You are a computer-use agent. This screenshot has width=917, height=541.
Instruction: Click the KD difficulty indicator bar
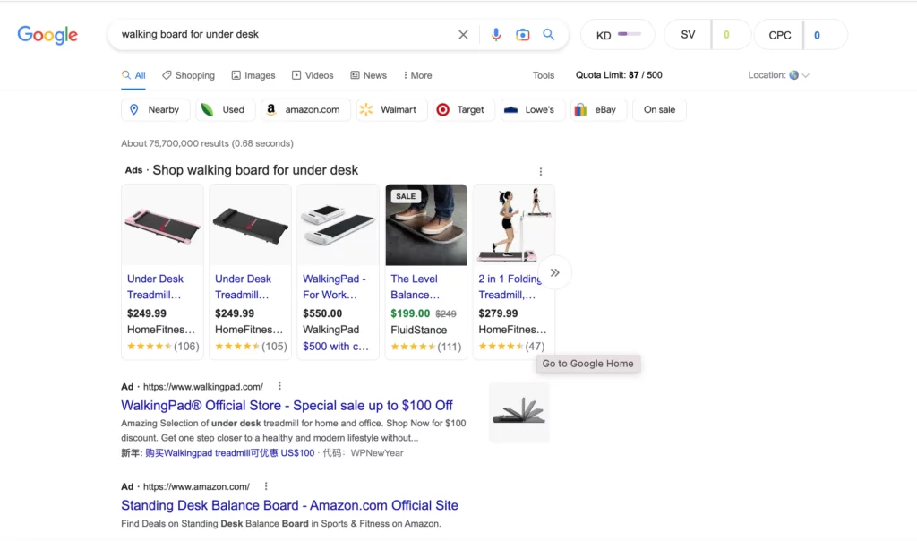629,35
